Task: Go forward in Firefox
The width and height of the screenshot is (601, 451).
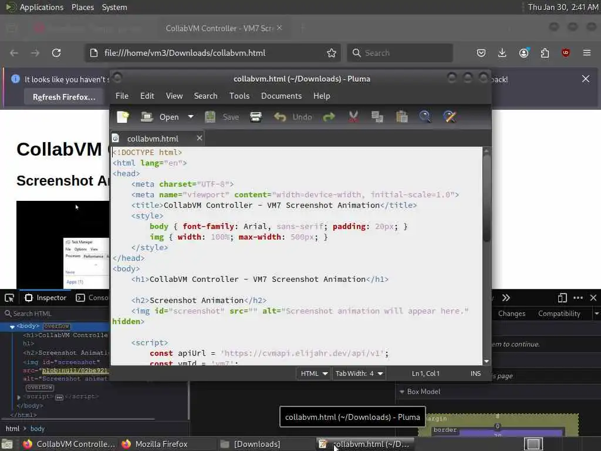Action: point(35,53)
